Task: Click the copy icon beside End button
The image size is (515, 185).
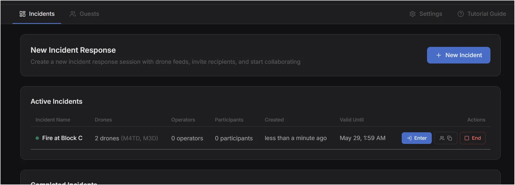Action: click(x=450, y=138)
